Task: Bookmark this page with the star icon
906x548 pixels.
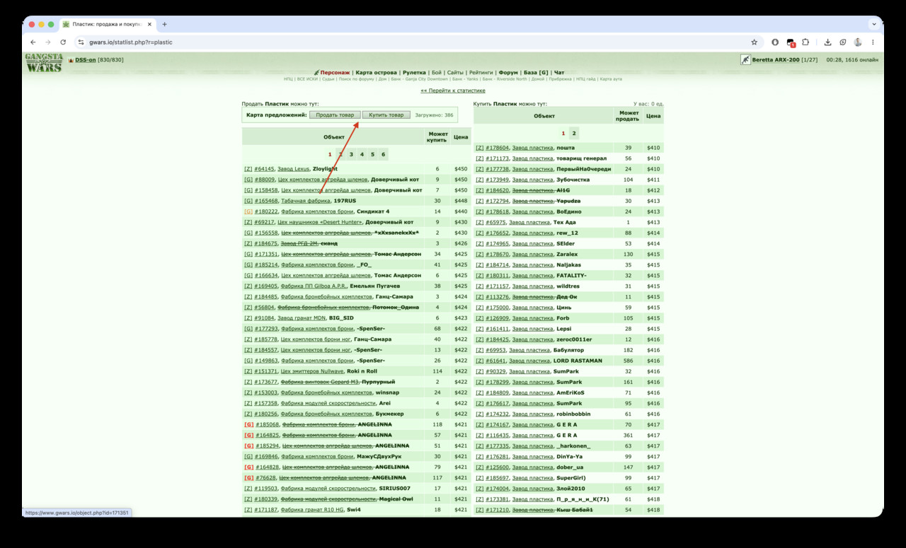Action: [755, 42]
